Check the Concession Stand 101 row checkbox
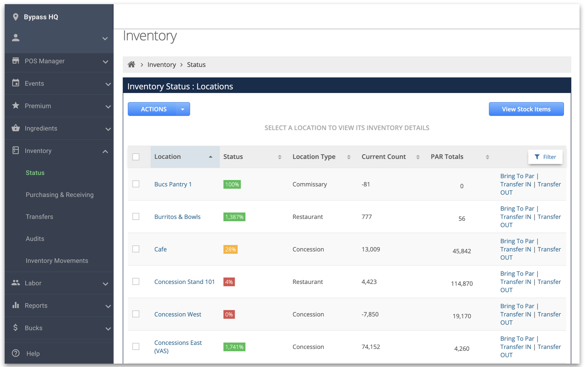 (x=136, y=281)
